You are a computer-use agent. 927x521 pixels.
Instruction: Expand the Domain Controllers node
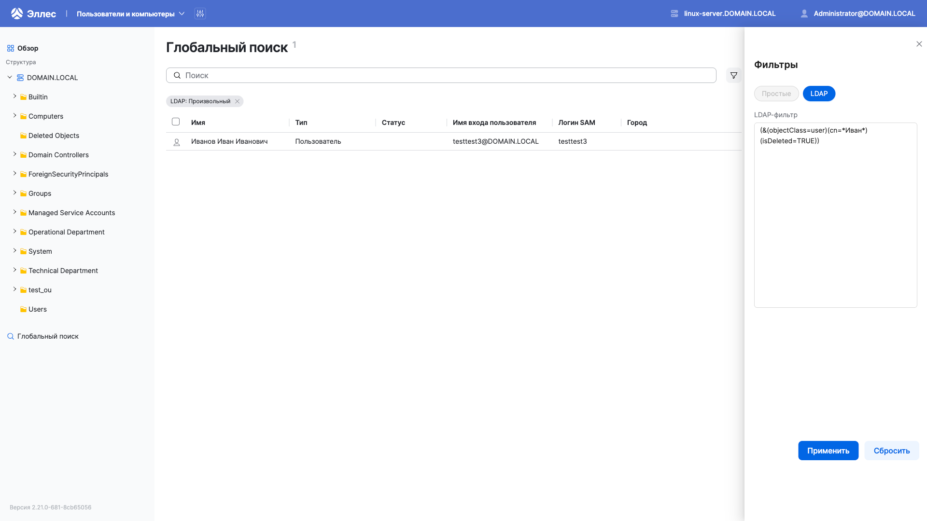point(15,154)
